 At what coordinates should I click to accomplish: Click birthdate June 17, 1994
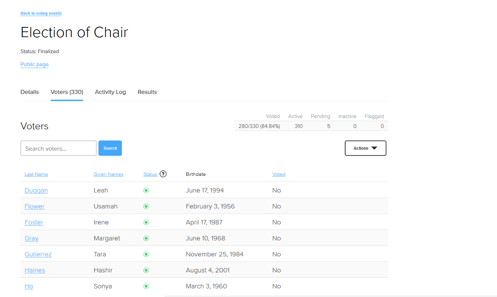[205, 190]
